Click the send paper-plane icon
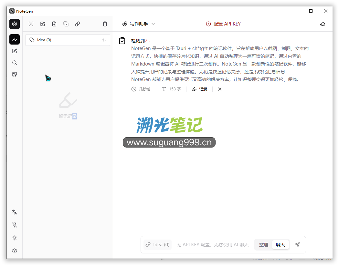The width and height of the screenshot is (339, 266). pyautogui.click(x=298, y=245)
